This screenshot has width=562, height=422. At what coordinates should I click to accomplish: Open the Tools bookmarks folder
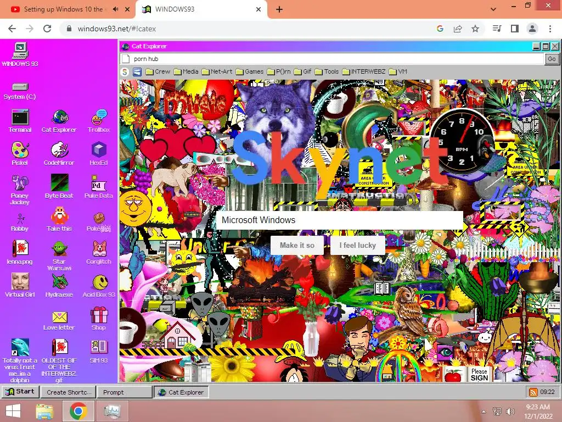tap(327, 72)
